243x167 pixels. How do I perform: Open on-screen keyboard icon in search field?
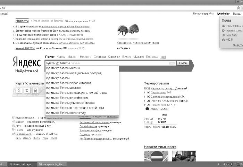pyautogui.click(x=172, y=63)
